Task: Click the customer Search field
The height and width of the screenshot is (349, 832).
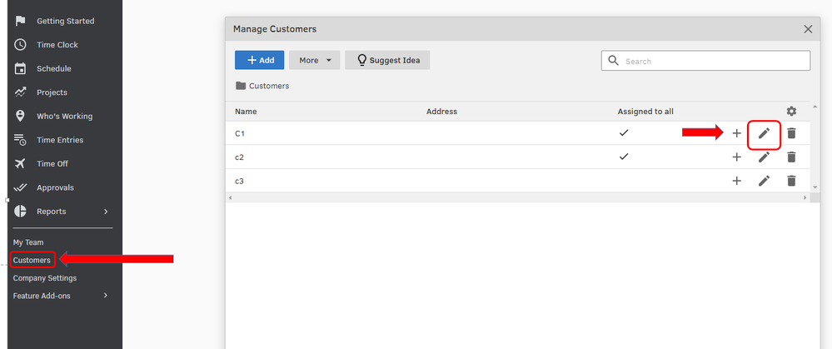Action: [x=712, y=61]
